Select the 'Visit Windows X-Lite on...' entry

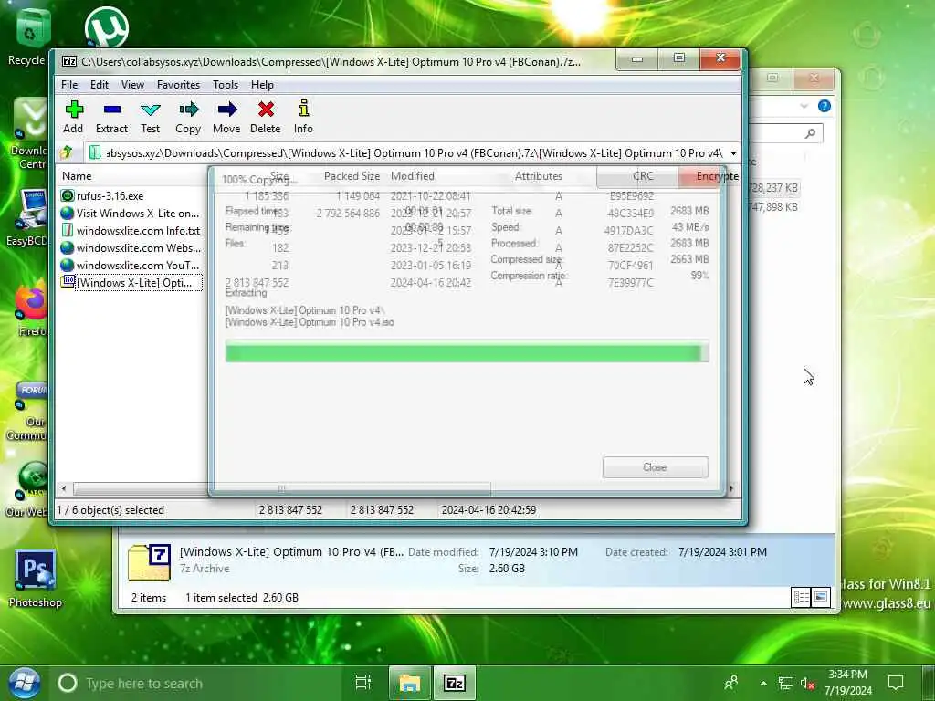(138, 214)
